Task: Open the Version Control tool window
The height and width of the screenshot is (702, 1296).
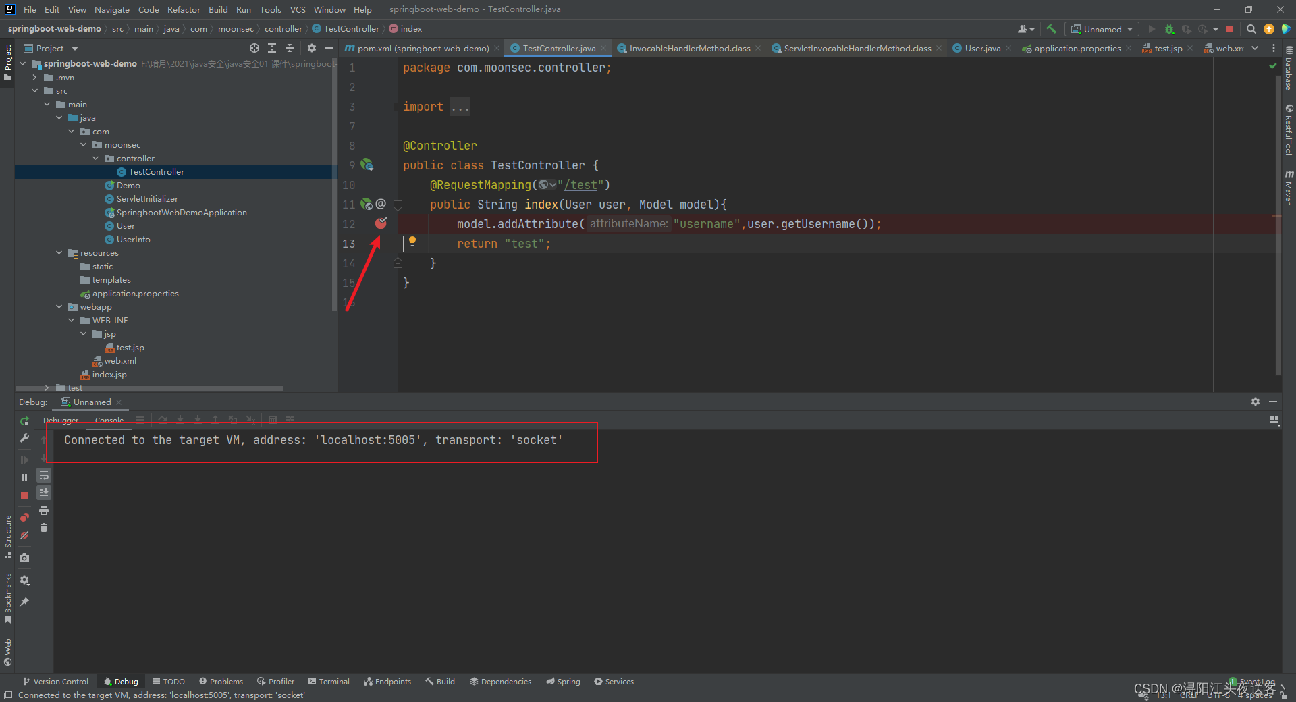Action: click(x=55, y=682)
